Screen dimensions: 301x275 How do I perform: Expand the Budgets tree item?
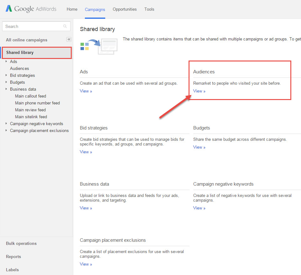[x=7, y=82]
